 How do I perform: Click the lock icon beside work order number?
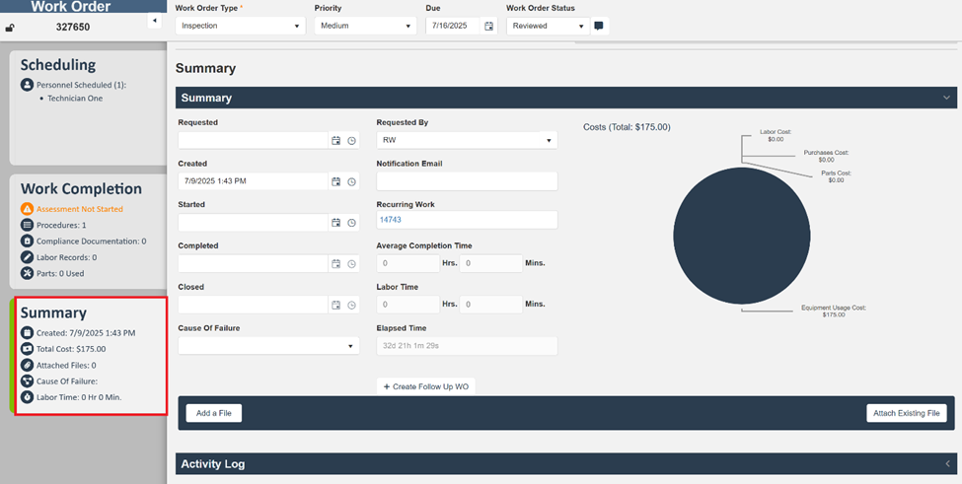tap(11, 28)
